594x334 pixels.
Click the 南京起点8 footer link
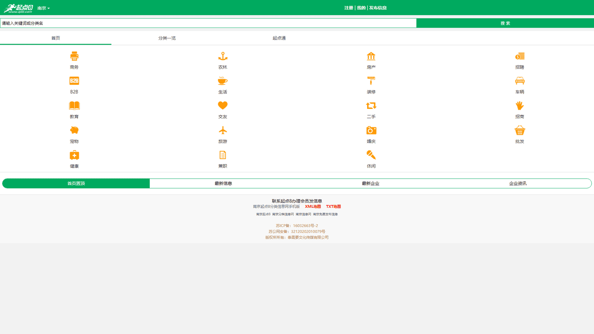click(x=263, y=214)
